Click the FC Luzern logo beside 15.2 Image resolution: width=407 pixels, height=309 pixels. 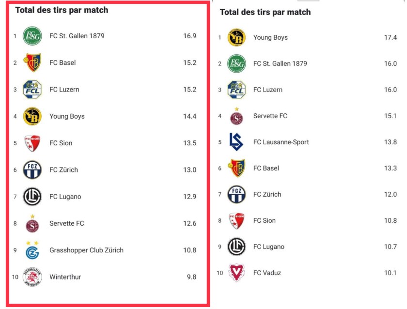point(32,90)
